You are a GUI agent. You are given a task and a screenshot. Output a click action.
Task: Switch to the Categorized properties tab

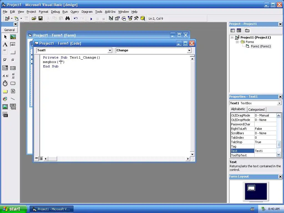click(256, 109)
